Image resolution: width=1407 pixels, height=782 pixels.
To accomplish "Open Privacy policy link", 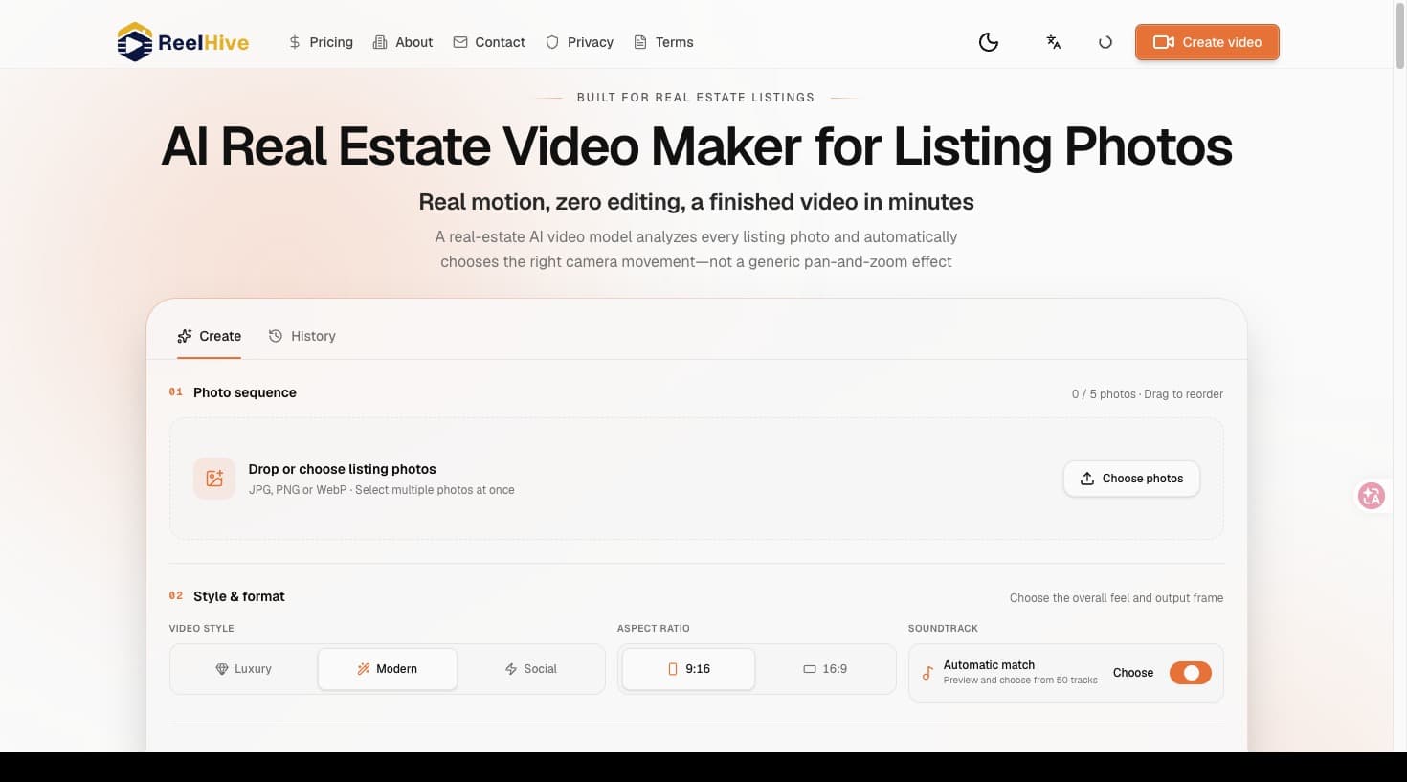I will pyautogui.click(x=579, y=42).
